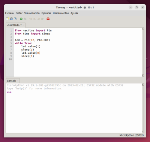Open the Editar menu
This screenshot has height=142, width=150.
19,13
